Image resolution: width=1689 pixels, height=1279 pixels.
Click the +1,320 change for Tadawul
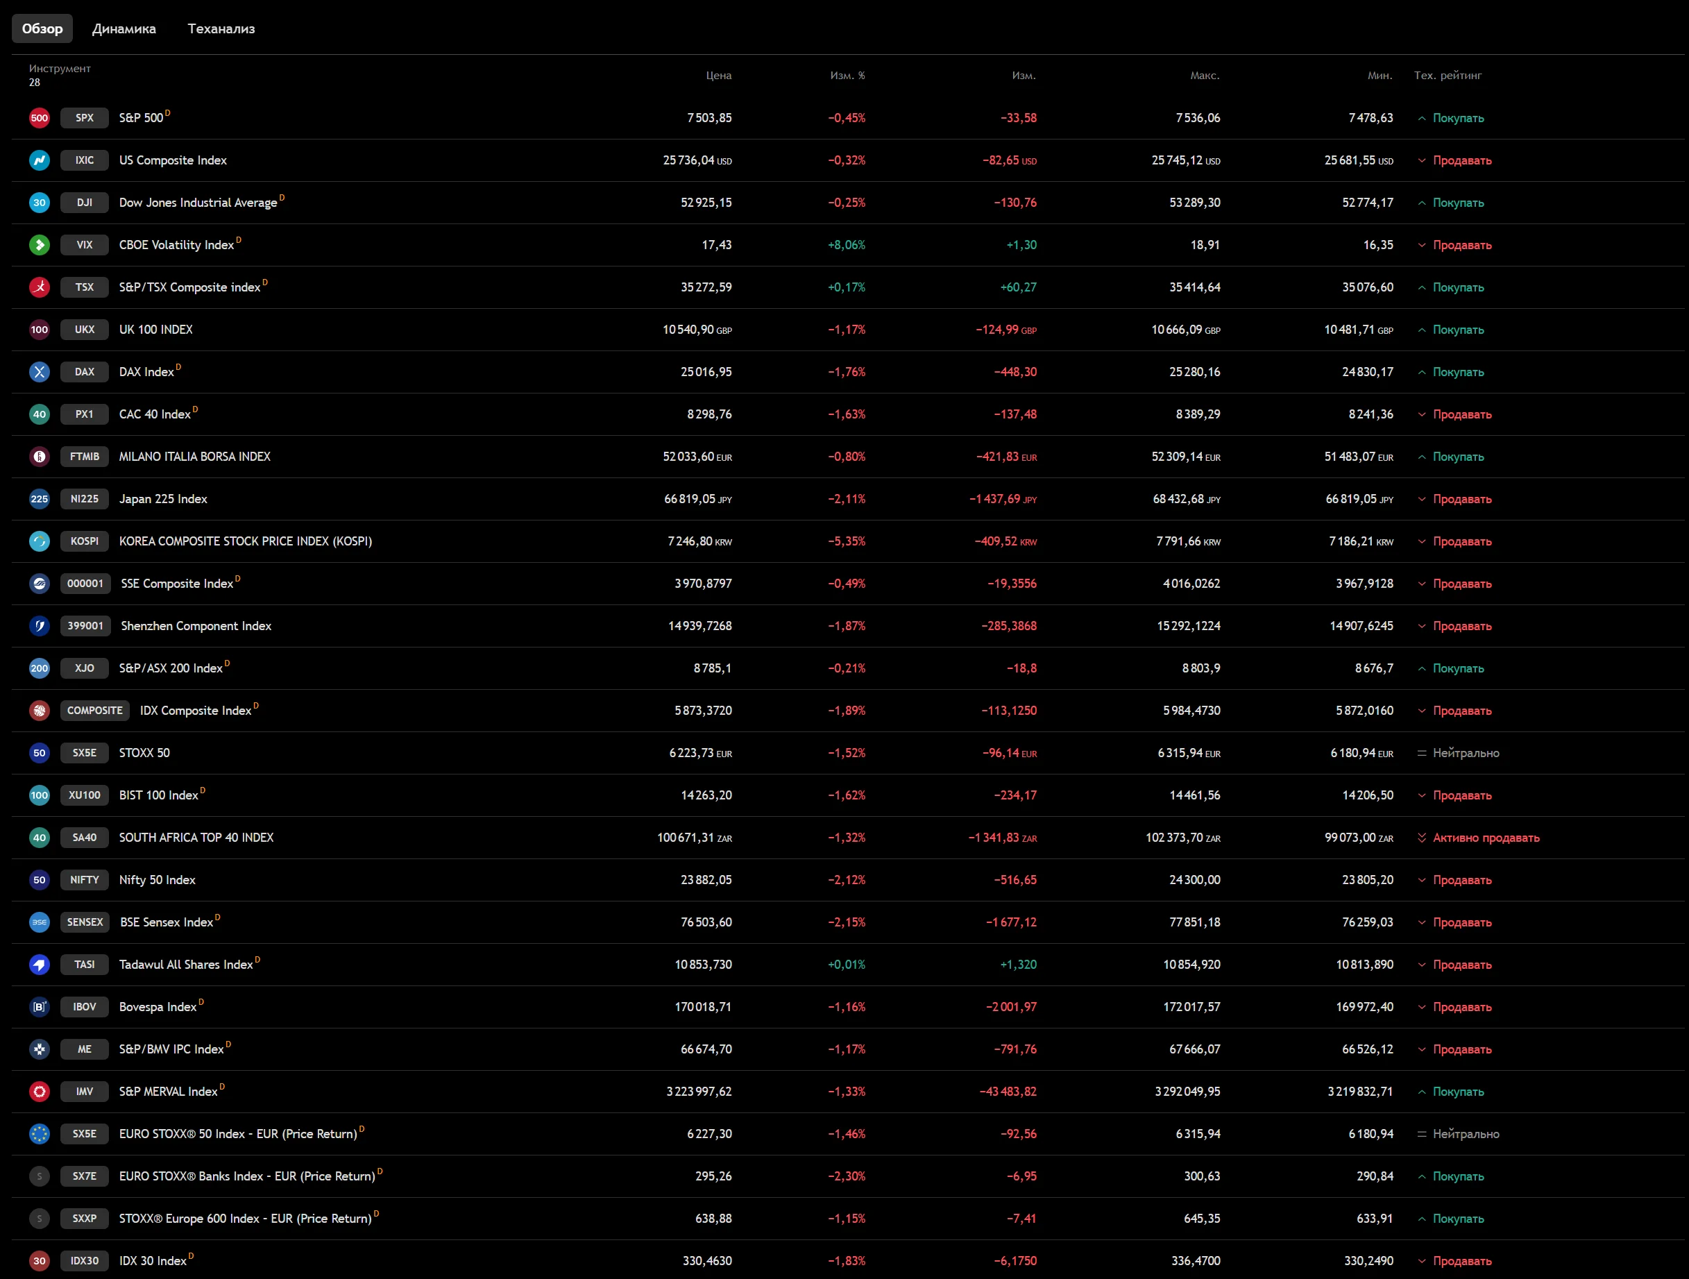(1019, 965)
